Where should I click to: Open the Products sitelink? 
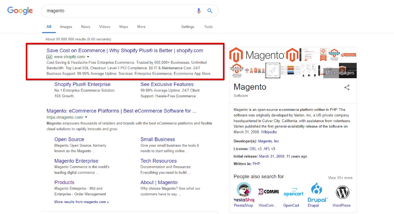(x=64, y=182)
